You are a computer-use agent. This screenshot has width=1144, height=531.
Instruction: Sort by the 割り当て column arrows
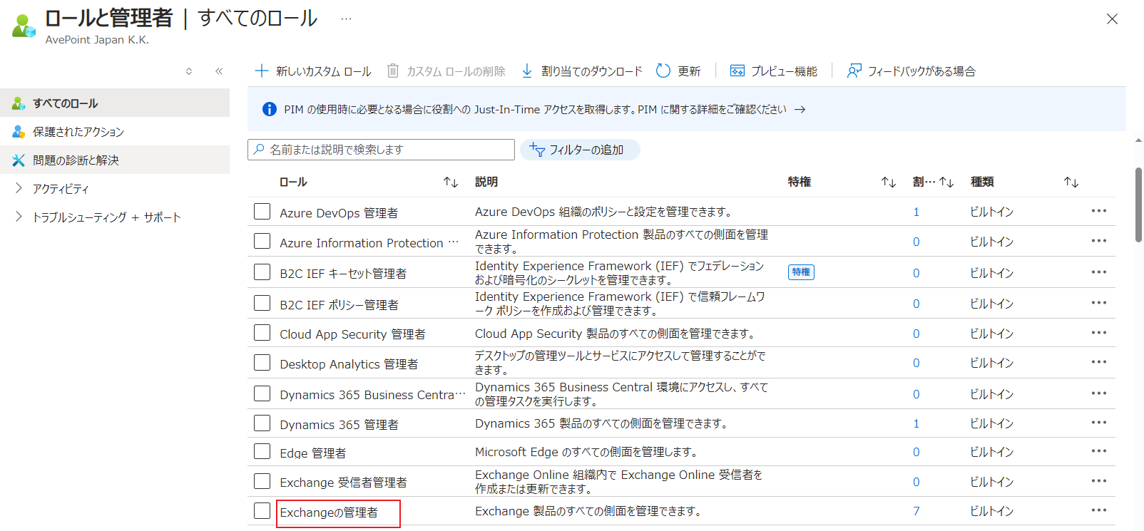pyautogui.click(x=946, y=182)
